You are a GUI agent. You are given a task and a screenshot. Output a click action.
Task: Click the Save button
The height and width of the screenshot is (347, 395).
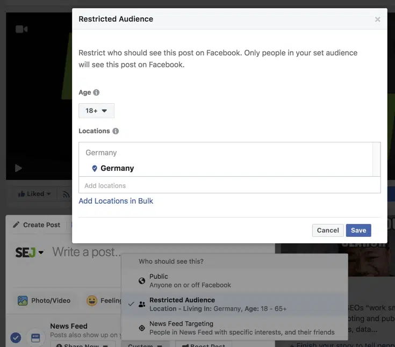coord(358,230)
